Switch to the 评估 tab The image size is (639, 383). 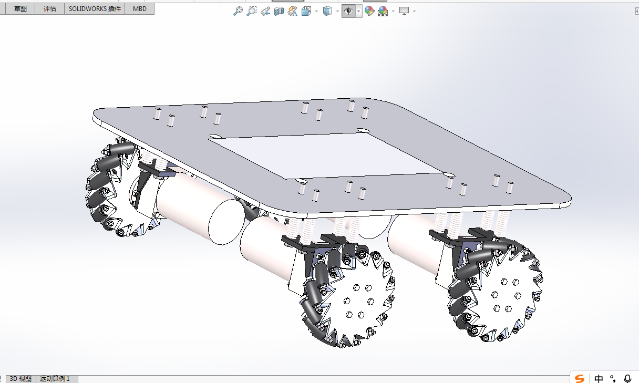50,9
